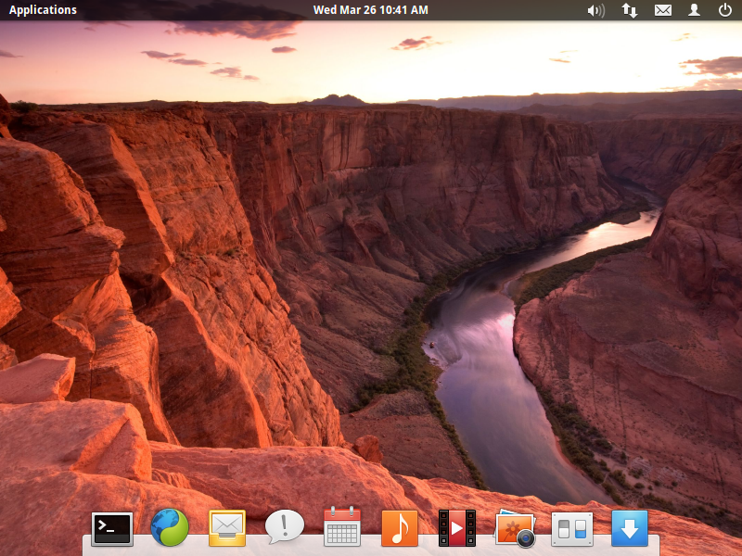This screenshot has height=556, width=742.
Task: Open the messaging envelope indicator in panel
Action: 662,10
